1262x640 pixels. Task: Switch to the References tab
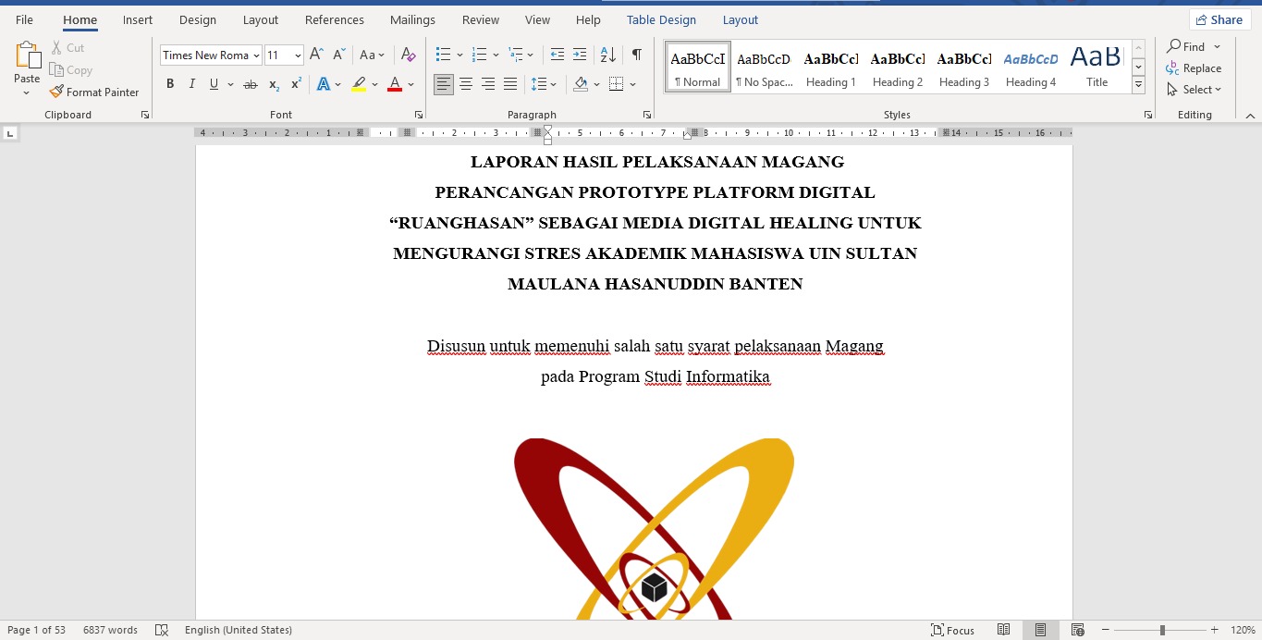(x=335, y=19)
